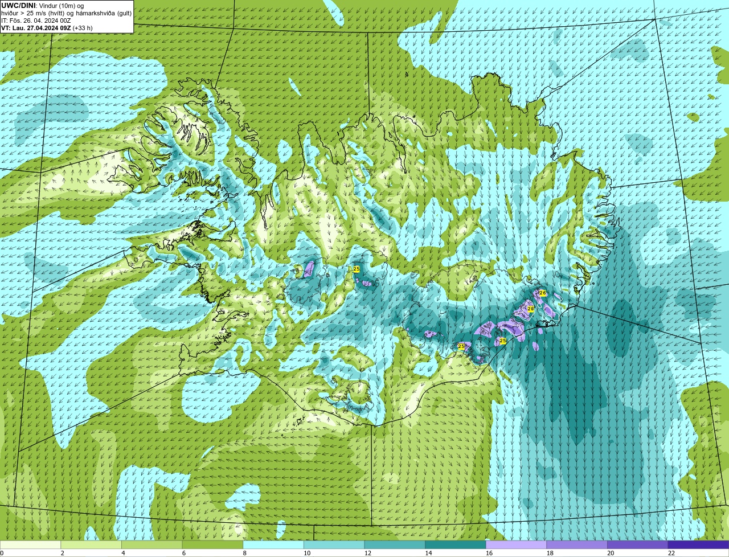This screenshot has width=729, height=557.
Task: Click the 'IT: Fös. 26. 04. 2024 00Z' line
Action: click(36, 21)
